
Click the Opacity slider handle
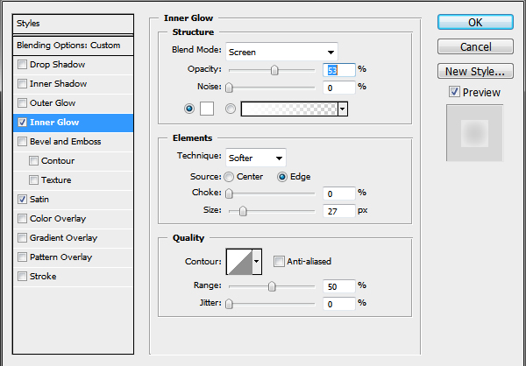[274, 70]
